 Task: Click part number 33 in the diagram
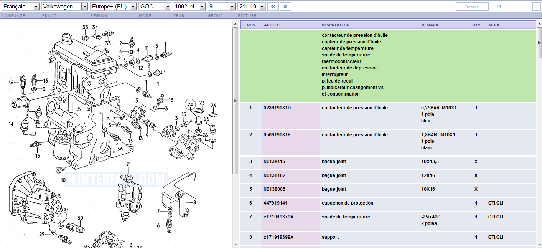108,43
